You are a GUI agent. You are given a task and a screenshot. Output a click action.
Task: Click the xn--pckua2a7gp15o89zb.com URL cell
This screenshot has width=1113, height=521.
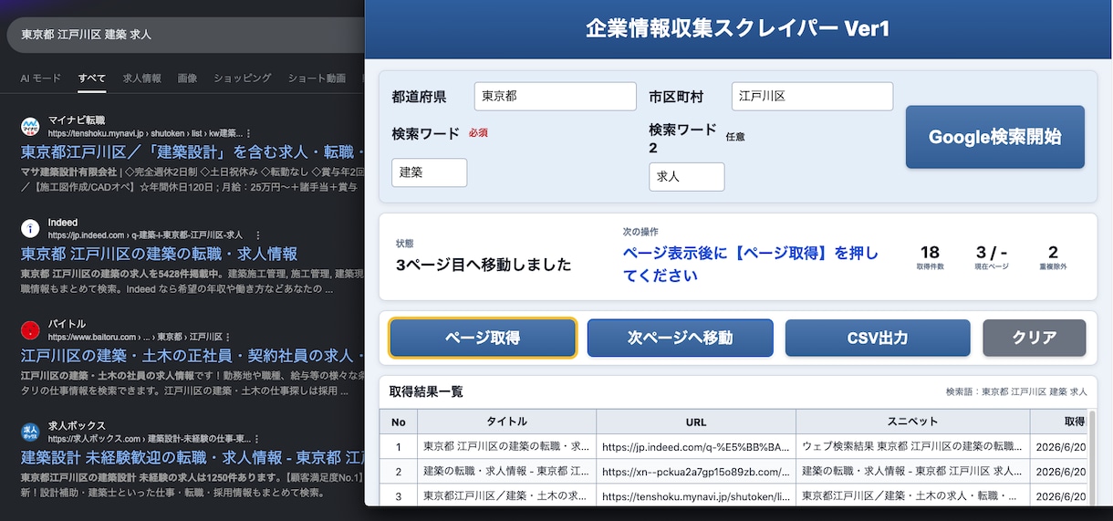(696, 472)
